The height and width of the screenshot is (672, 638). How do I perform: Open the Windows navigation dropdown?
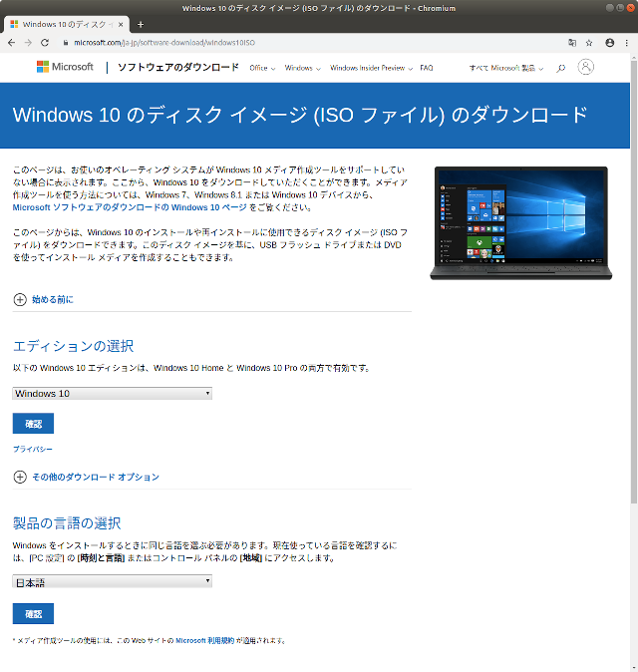[302, 68]
